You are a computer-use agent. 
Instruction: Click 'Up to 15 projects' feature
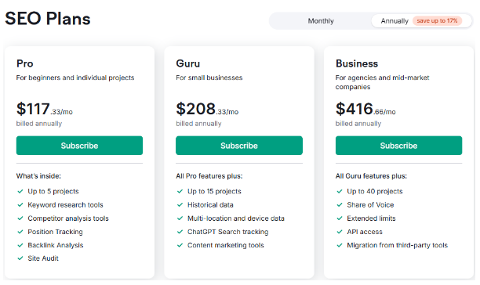click(x=214, y=191)
